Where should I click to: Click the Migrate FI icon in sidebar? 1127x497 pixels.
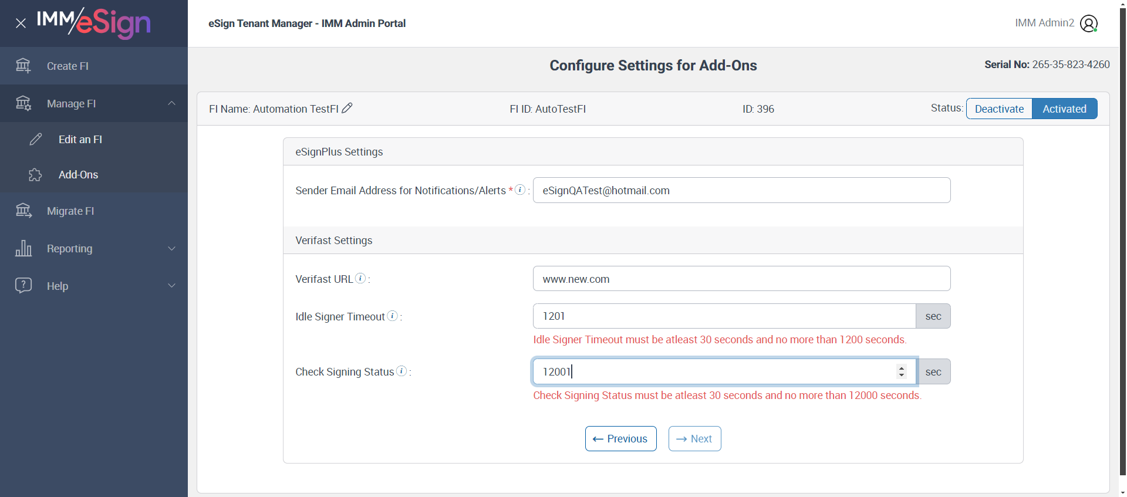[x=23, y=211]
